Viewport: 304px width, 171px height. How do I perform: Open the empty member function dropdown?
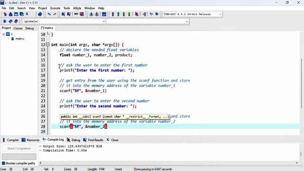(187, 21)
